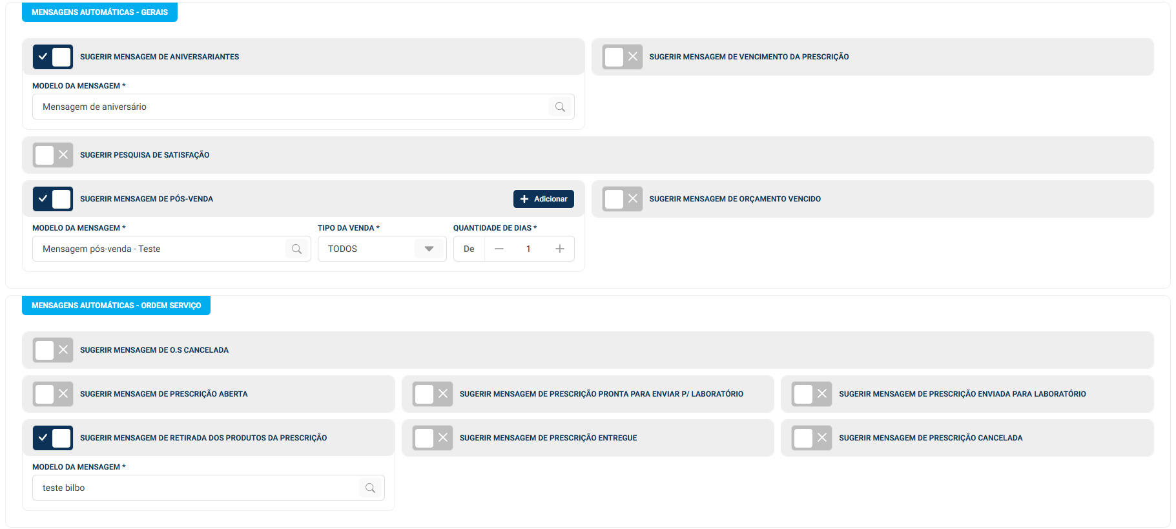Turn on 'Sugerir mensagem de vencimento da prescrição'
The width and height of the screenshot is (1176, 529).
622,57
